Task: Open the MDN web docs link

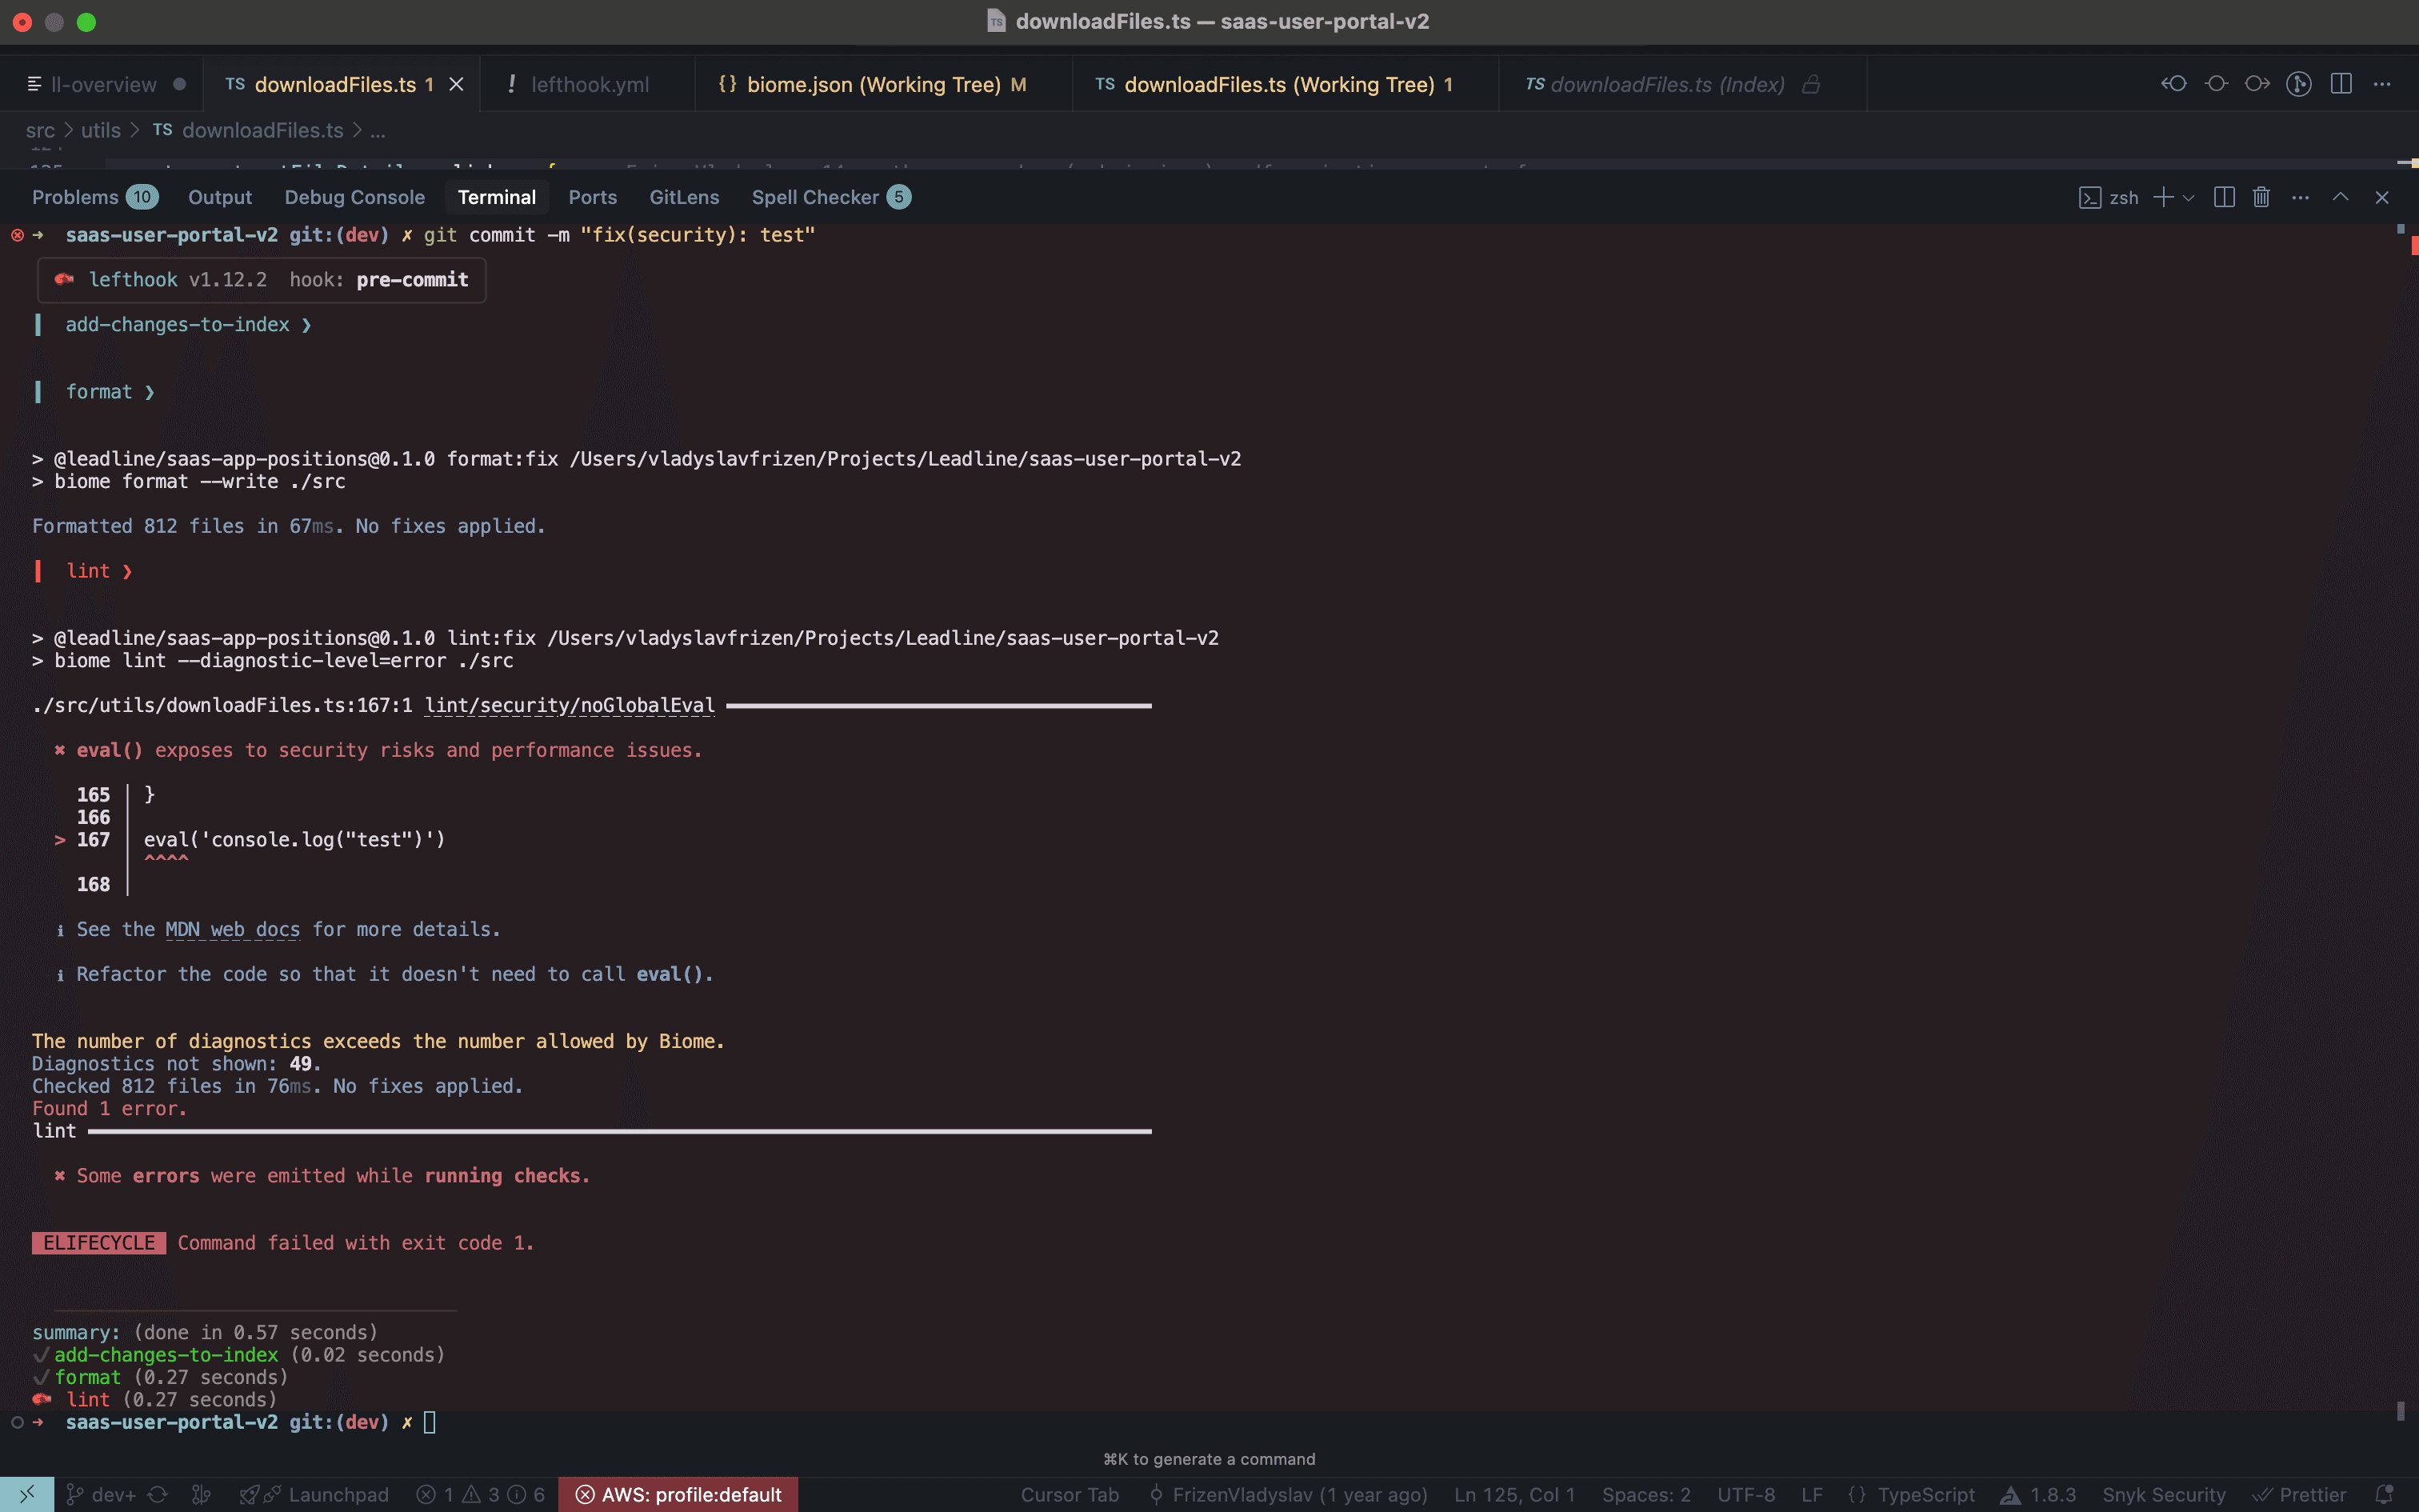Action: [x=232, y=929]
